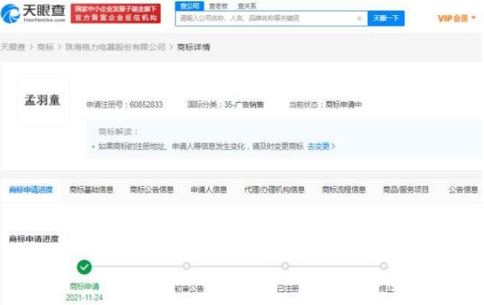
Task: Click the 商标申请进度 section heading
Action: [34, 239]
